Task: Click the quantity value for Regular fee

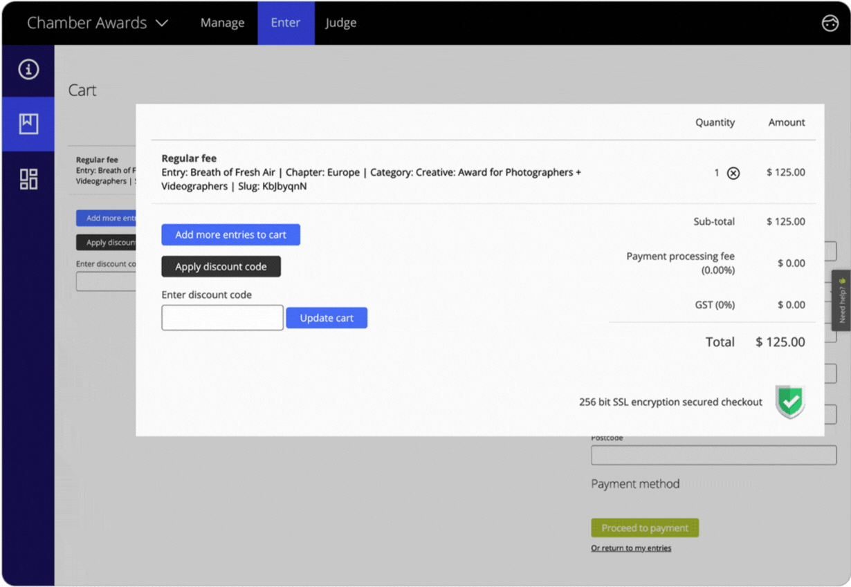Action: click(x=716, y=172)
